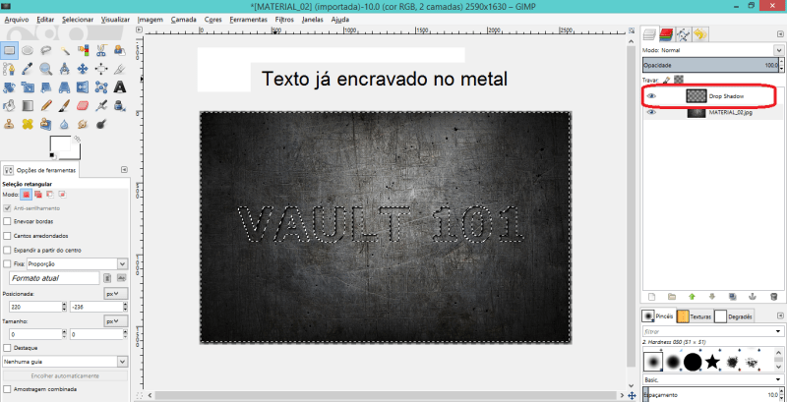Select the Measure compass tool
Image resolution: width=787 pixels, height=402 pixels.
pos(65,69)
